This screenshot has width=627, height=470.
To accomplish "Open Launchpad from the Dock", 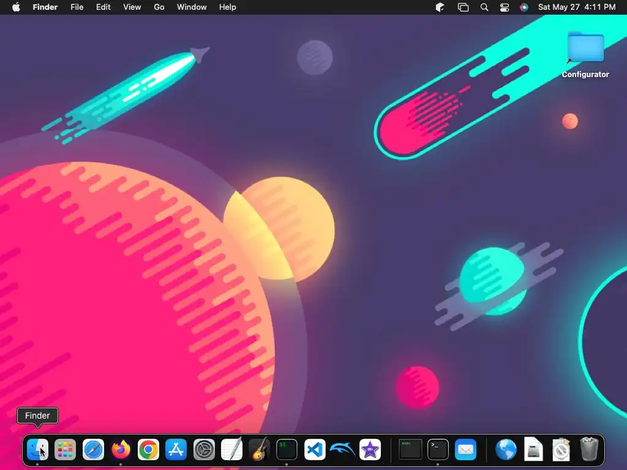I will coord(65,450).
